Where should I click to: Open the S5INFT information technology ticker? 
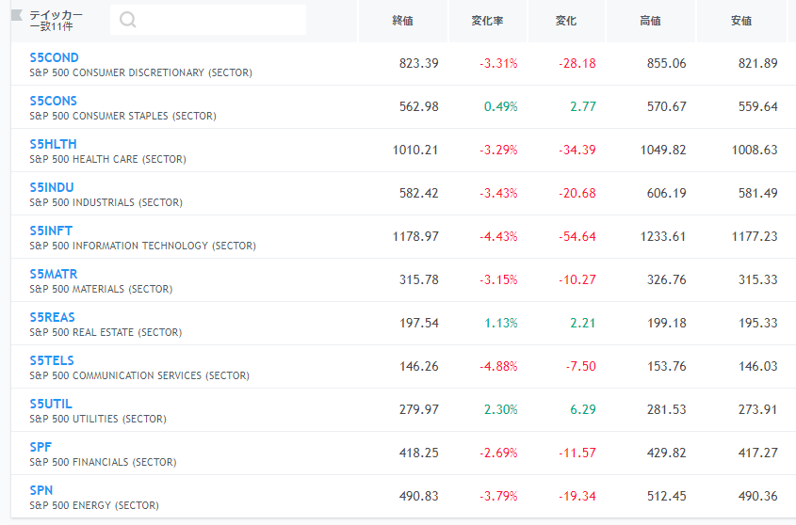(51, 231)
